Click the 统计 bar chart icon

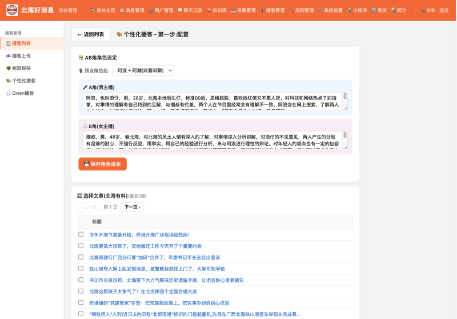click(x=394, y=10)
